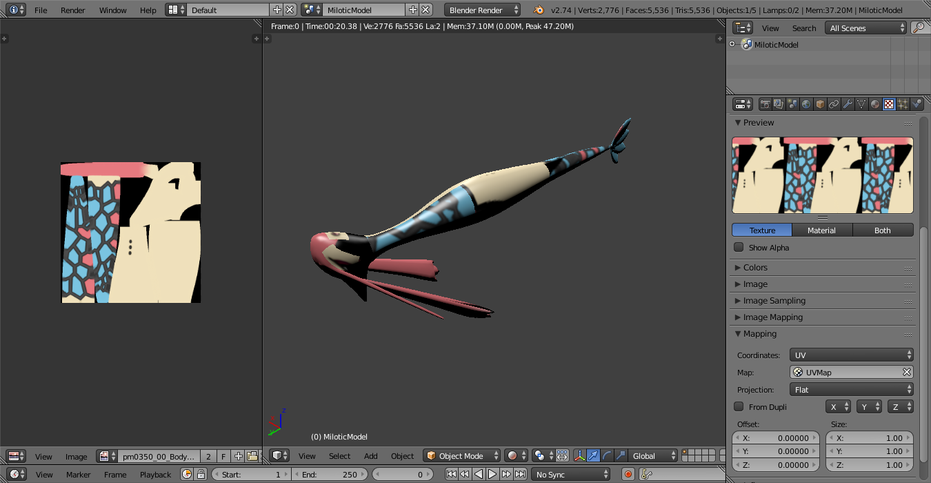
Task: Open the Material properties tab (sphere icon)
Action: pos(875,104)
